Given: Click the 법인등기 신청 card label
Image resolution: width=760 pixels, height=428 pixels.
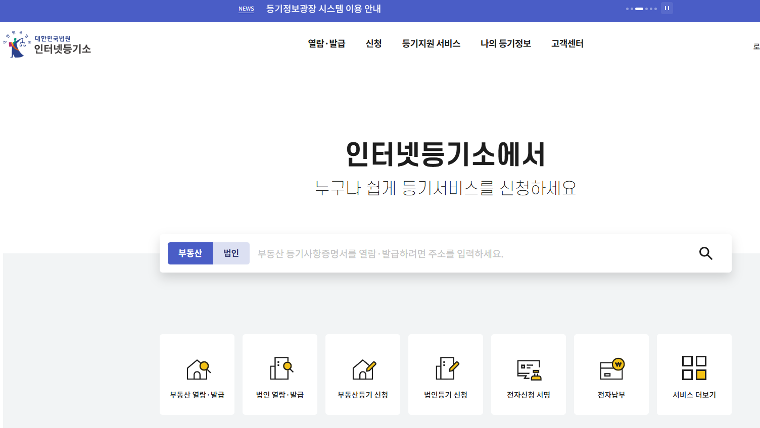Looking at the screenshot, I should pos(446,395).
